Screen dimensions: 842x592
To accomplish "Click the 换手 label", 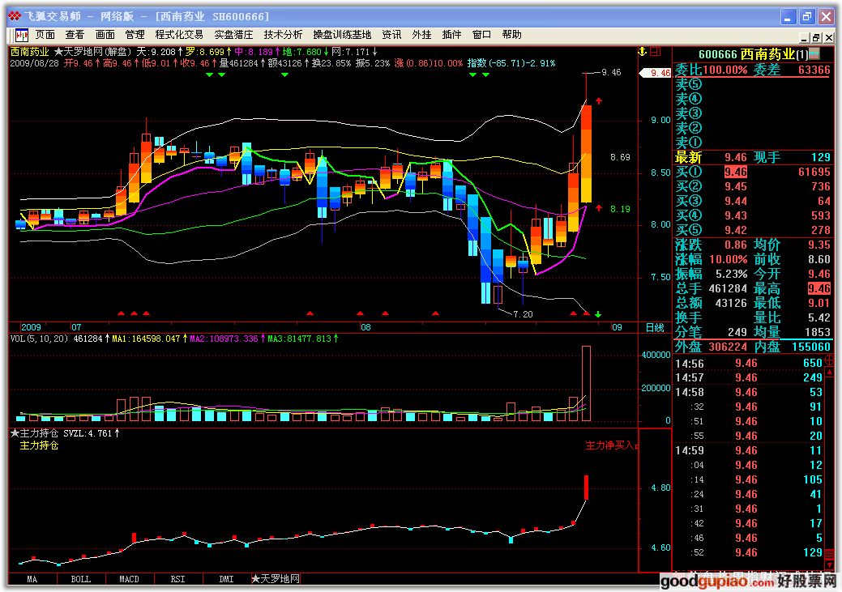I will tap(688, 317).
